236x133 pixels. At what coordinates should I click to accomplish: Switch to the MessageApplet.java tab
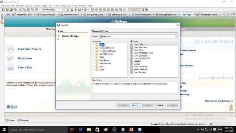[x=168, y=14]
